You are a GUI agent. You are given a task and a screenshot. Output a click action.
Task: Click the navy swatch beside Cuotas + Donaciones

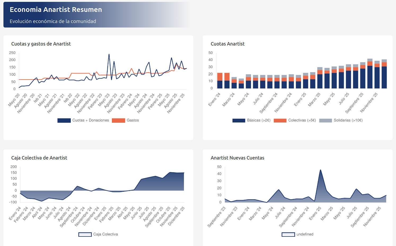click(x=64, y=120)
